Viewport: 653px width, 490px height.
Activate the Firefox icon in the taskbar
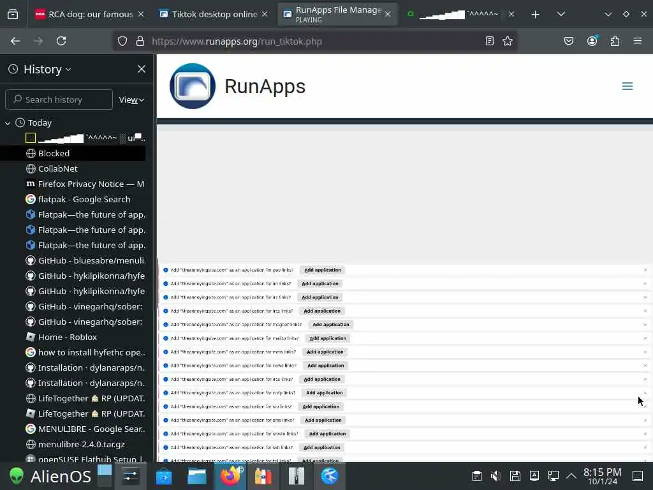[230, 476]
